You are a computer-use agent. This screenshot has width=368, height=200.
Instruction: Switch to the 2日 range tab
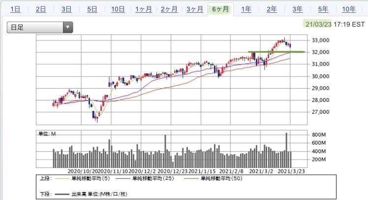pos(41,9)
